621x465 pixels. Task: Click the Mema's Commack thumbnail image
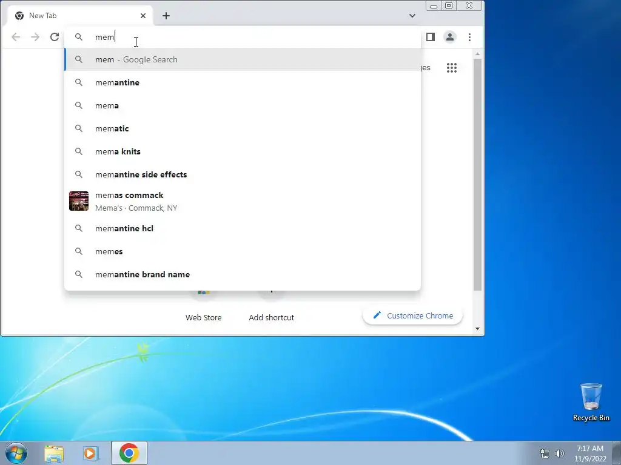(79, 201)
